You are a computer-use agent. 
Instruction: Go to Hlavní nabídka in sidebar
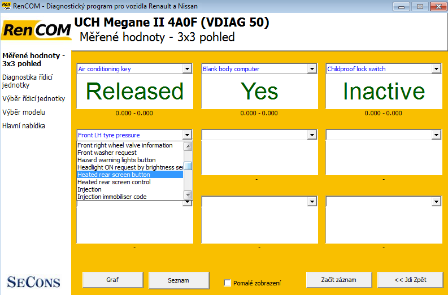(24, 125)
